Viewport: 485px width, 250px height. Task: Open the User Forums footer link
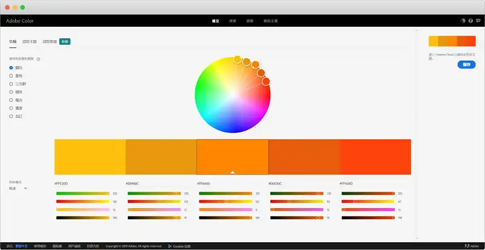pyautogui.click(x=74, y=246)
